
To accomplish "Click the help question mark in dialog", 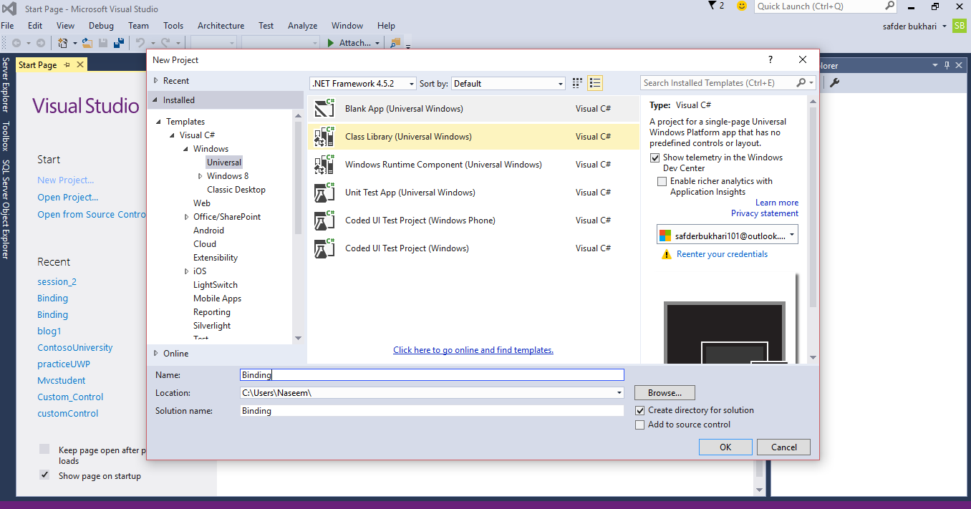I will (770, 60).
